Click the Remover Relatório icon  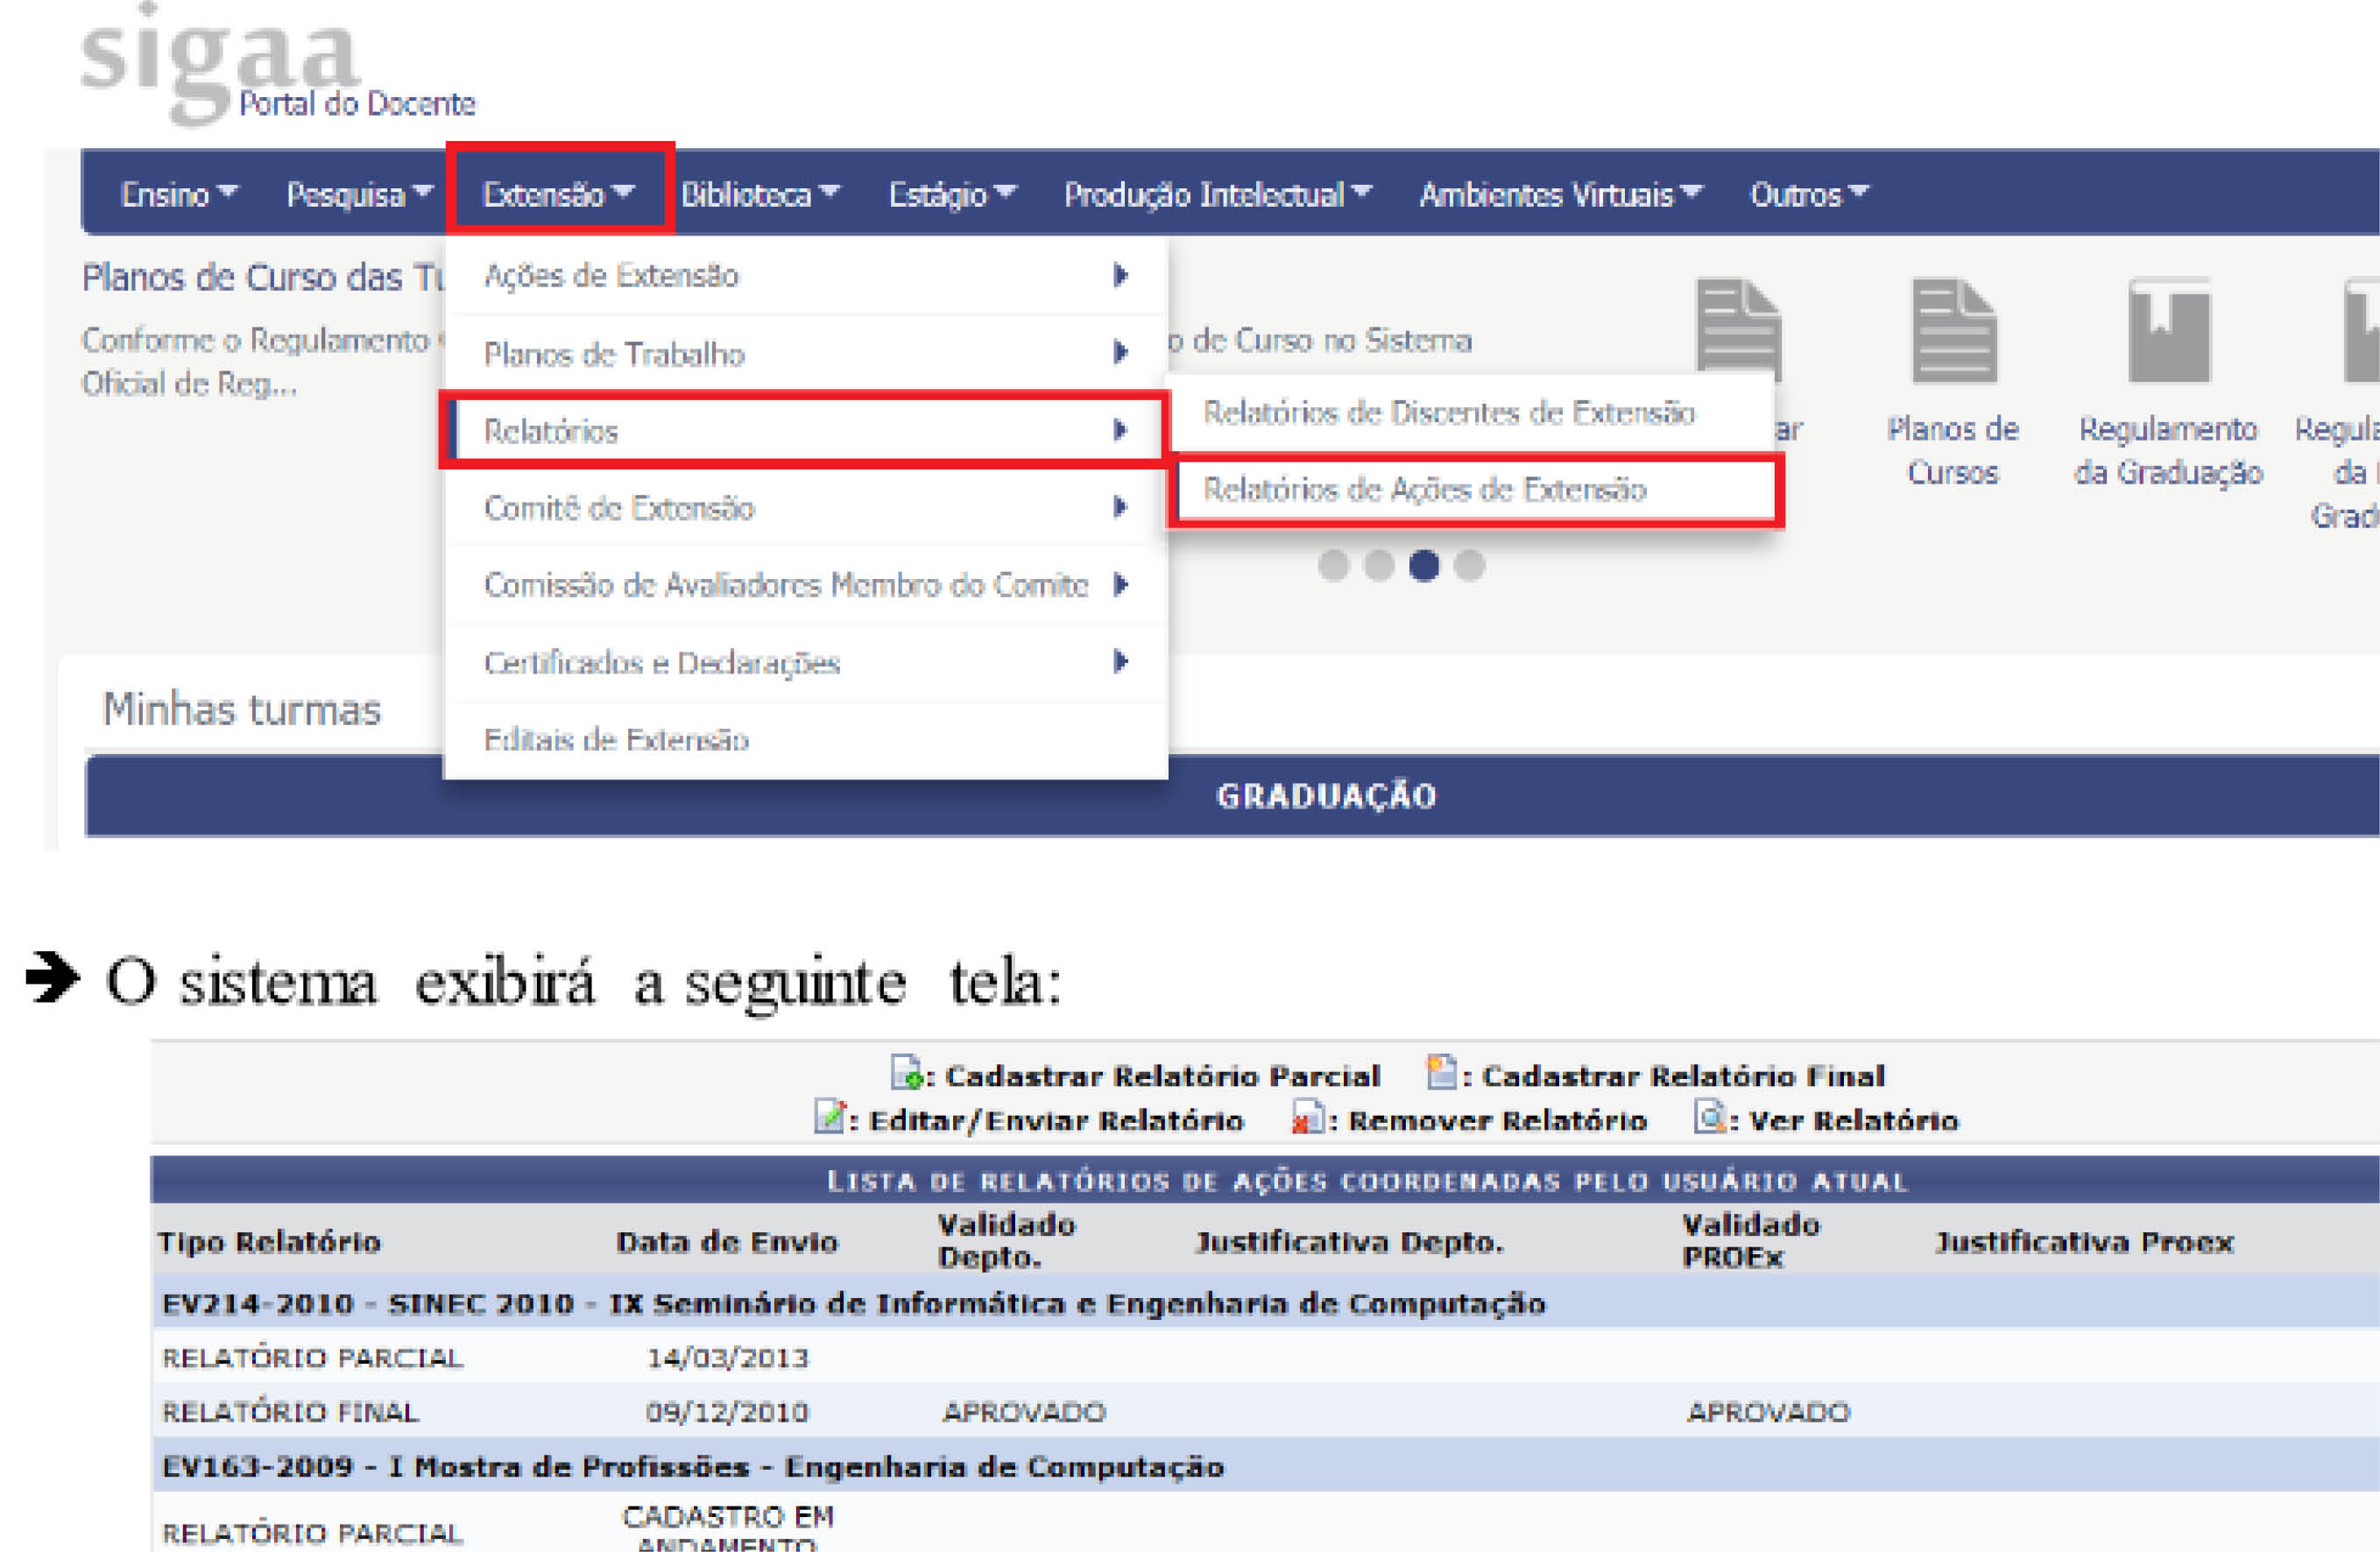[1307, 1117]
